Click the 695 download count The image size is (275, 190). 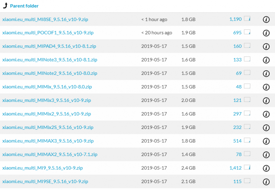(237, 32)
